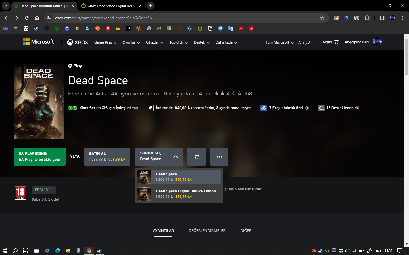409x255 pixels.
Task: Expand the Tüm Microsoft menu
Action: [280, 42]
